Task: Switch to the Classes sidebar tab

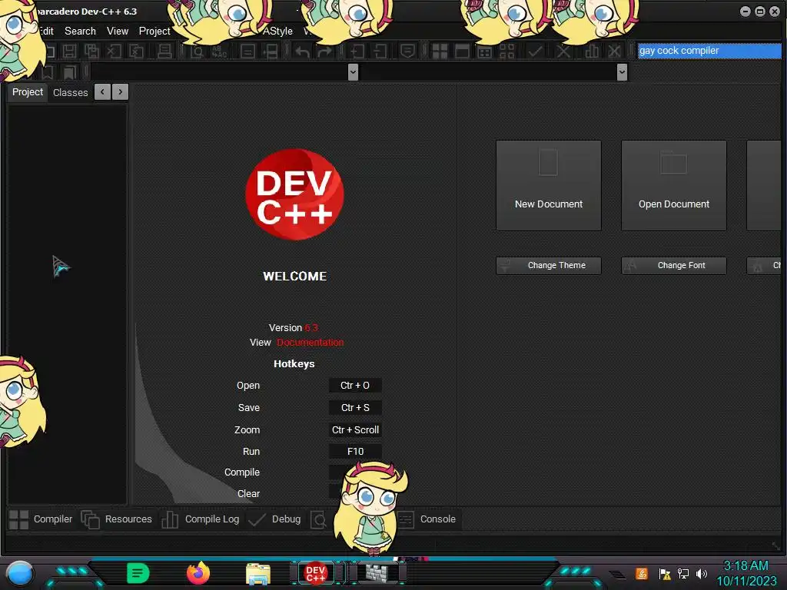Action: click(x=70, y=92)
